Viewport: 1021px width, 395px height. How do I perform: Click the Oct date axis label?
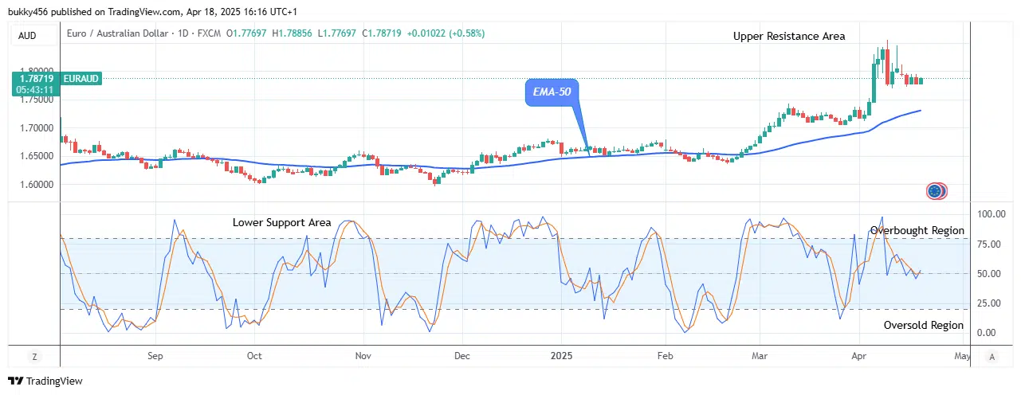[x=254, y=356]
